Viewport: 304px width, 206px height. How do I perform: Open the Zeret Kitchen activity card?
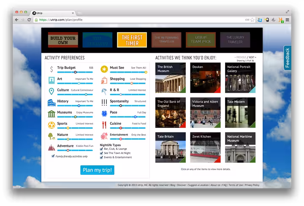point(205,147)
